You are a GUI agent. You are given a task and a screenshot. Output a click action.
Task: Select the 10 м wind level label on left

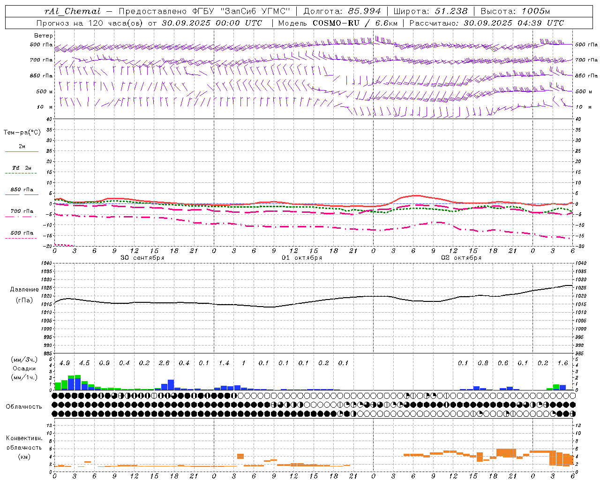click(x=45, y=107)
